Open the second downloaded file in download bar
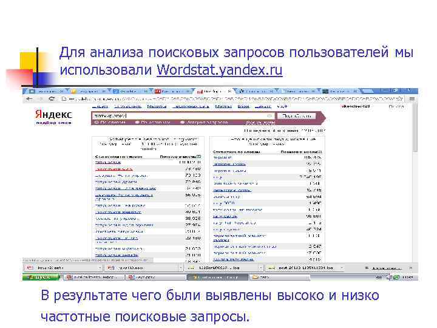Screen dimensions: 437x328 tap(141, 268)
